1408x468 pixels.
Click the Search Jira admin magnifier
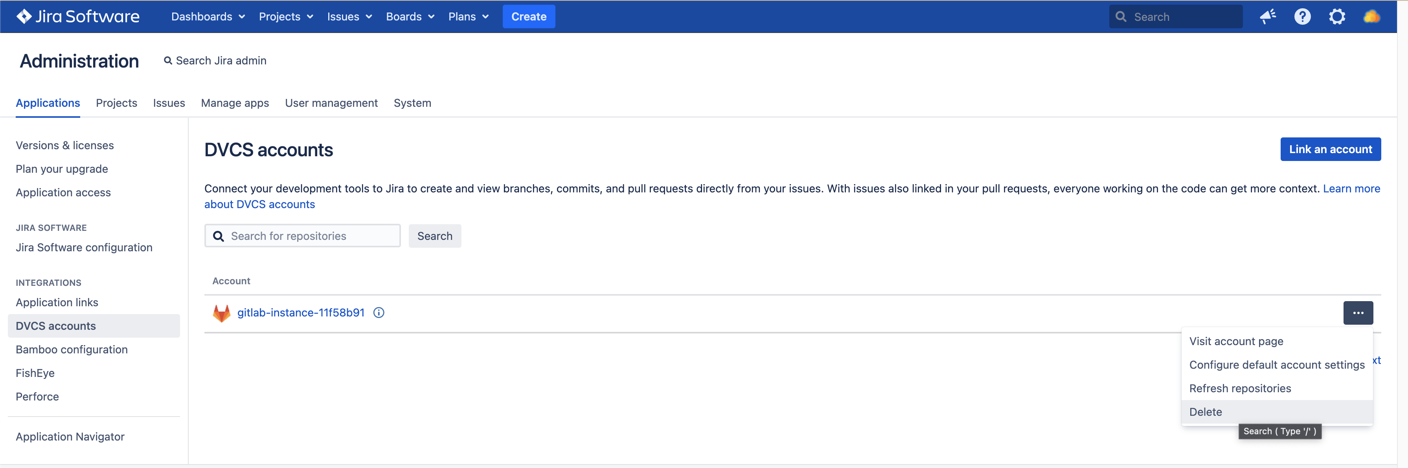[x=168, y=60]
